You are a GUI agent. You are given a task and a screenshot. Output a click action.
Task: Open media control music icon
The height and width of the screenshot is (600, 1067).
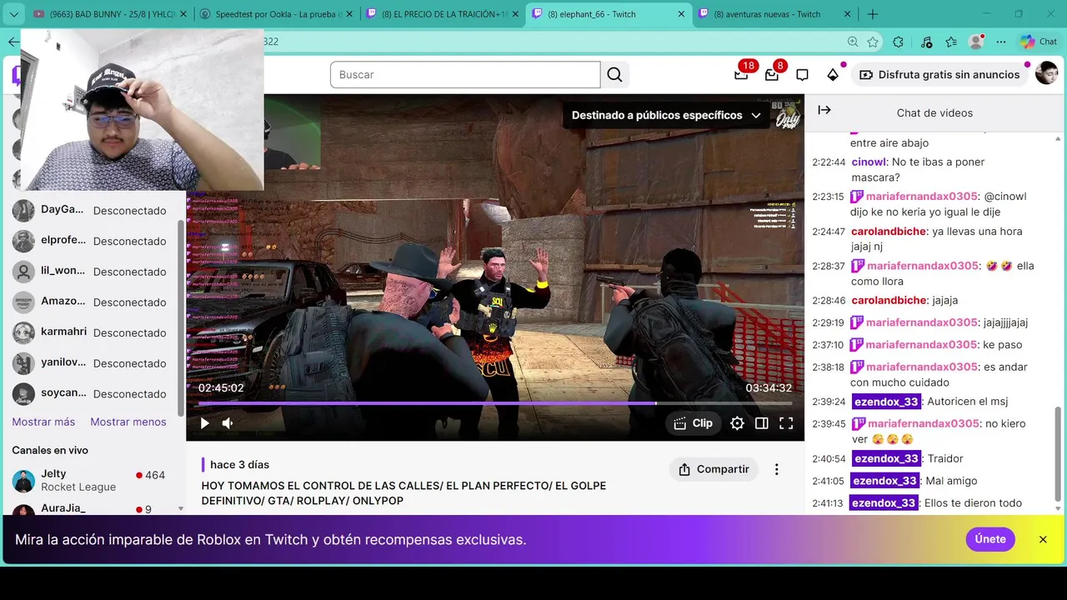926,42
